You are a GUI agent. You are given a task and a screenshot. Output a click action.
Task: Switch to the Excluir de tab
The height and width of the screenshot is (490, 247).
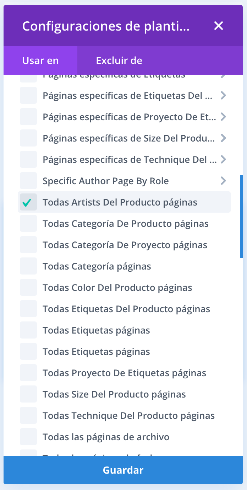(x=119, y=60)
